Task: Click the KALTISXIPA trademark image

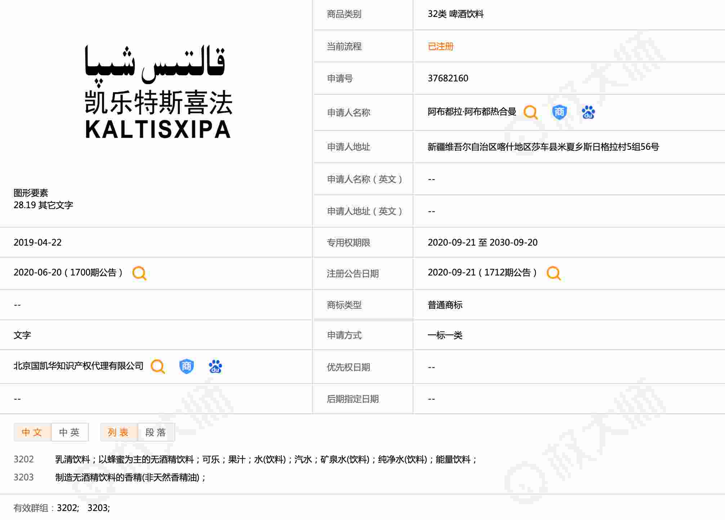Action: pyautogui.click(x=158, y=92)
